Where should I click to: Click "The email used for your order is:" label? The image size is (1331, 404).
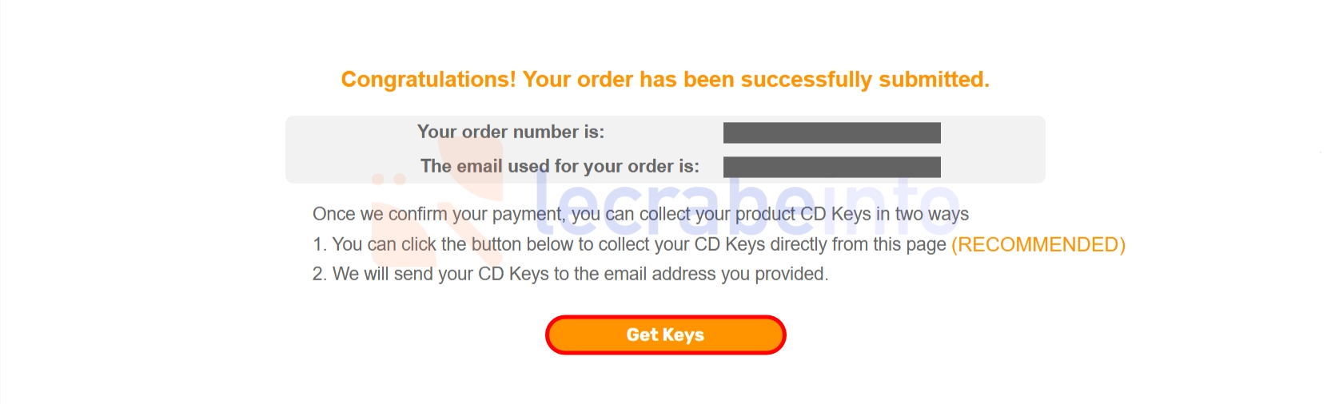[x=560, y=166]
